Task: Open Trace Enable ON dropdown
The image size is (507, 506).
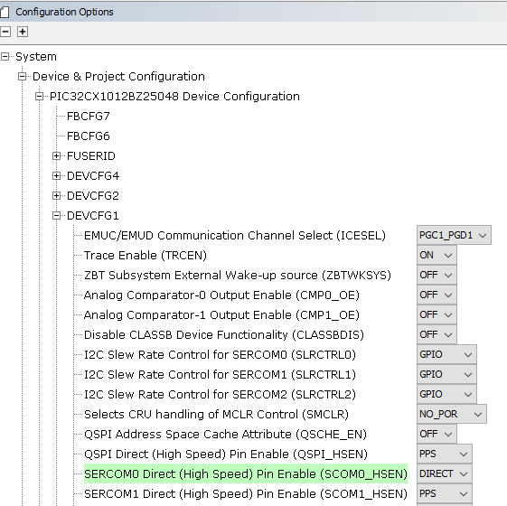Action: point(437,255)
